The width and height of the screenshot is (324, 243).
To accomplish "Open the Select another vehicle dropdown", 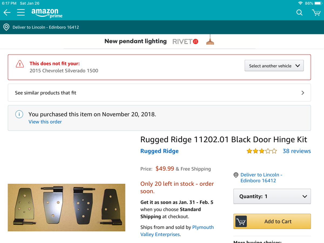I will pos(274,66).
